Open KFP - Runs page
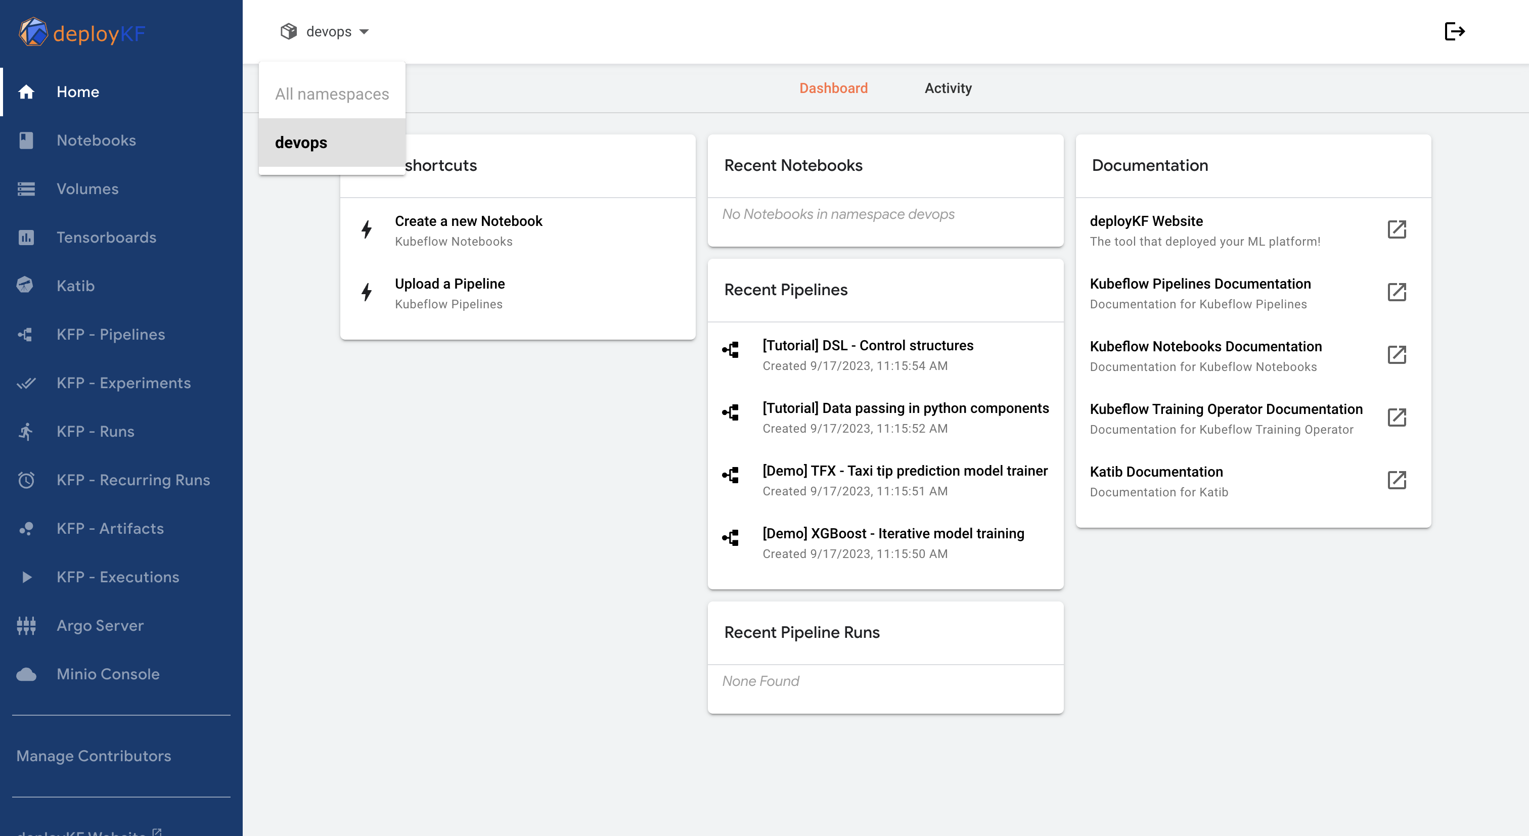This screenshot has width=1529, height=836. tap(121, 431)
